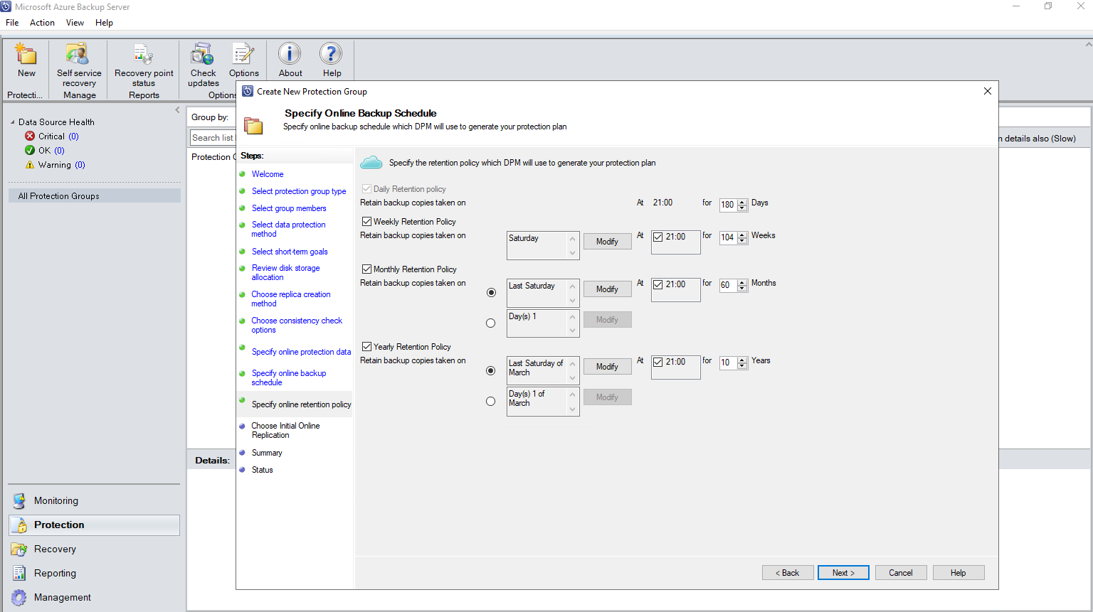This screenshot has width=1093, height=612.
Task: Click Modify for Last Saturday of March
Action: [607, 367]
